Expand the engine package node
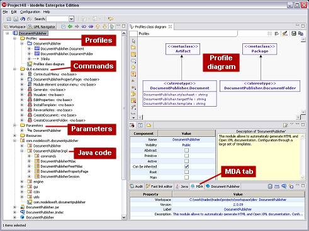This screenshot has width=309, height=231. click(x=22, y=181)
